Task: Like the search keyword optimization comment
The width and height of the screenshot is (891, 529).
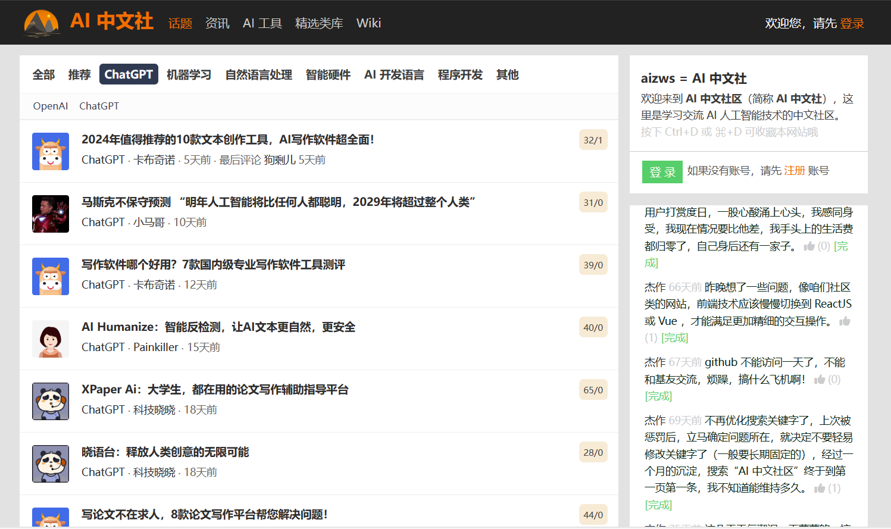Action: tap(820, 489)
